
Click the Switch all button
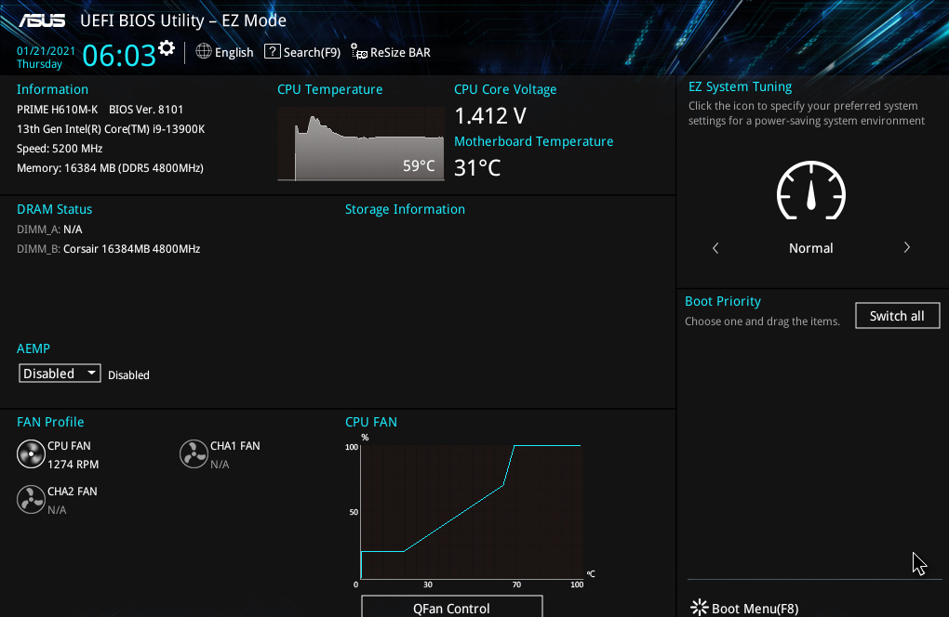[897, 315]
